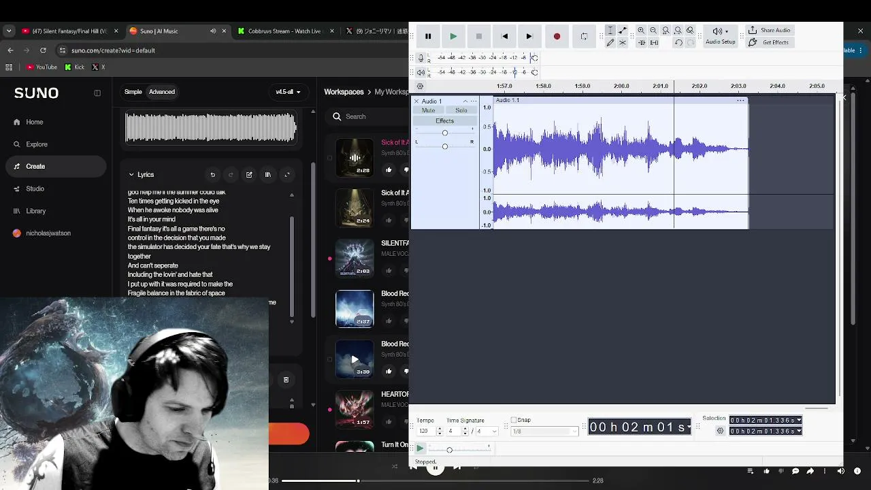Fit project to width

click(x=678, y=31)
